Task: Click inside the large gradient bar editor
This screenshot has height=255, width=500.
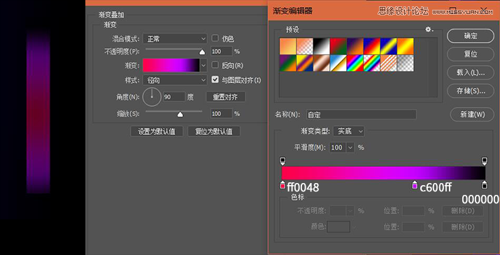Action: 384,173
